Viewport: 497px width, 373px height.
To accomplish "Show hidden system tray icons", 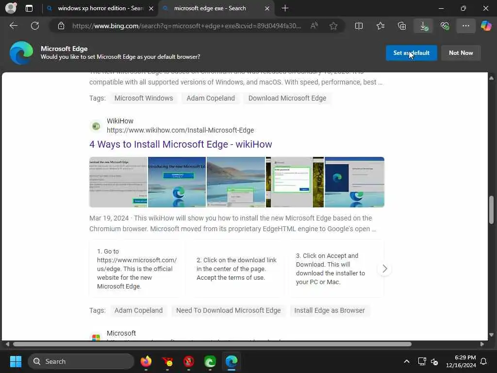I will point(406,361).
